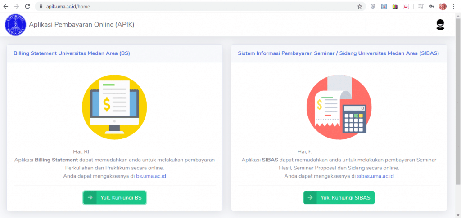Click the browser back arrow
This screenshot has width=461, height=218.
pyautogui.click(x=6, y=6)
